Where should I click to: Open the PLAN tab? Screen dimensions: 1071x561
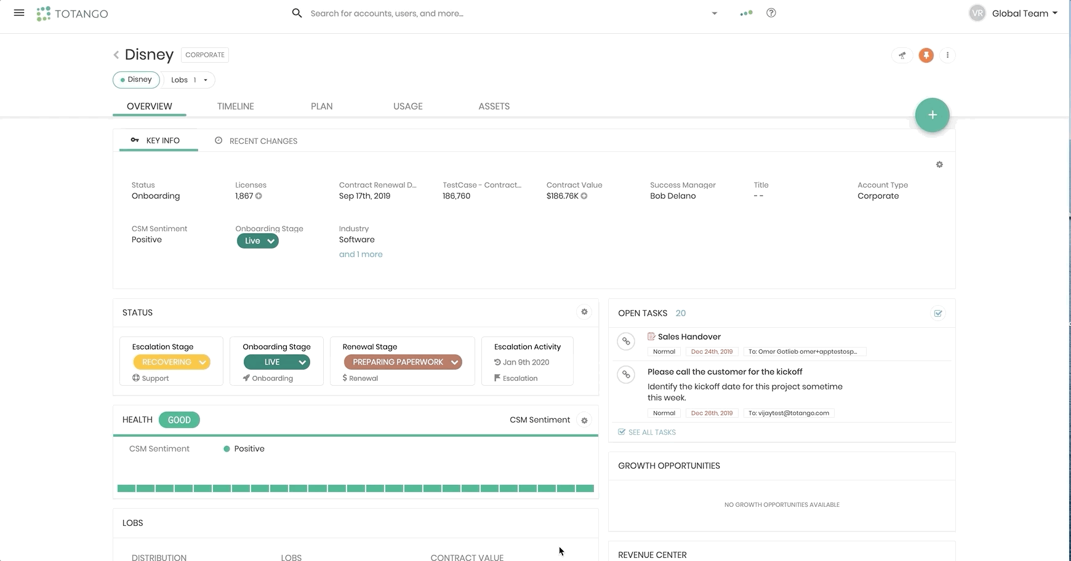click(x=321, y=106)
